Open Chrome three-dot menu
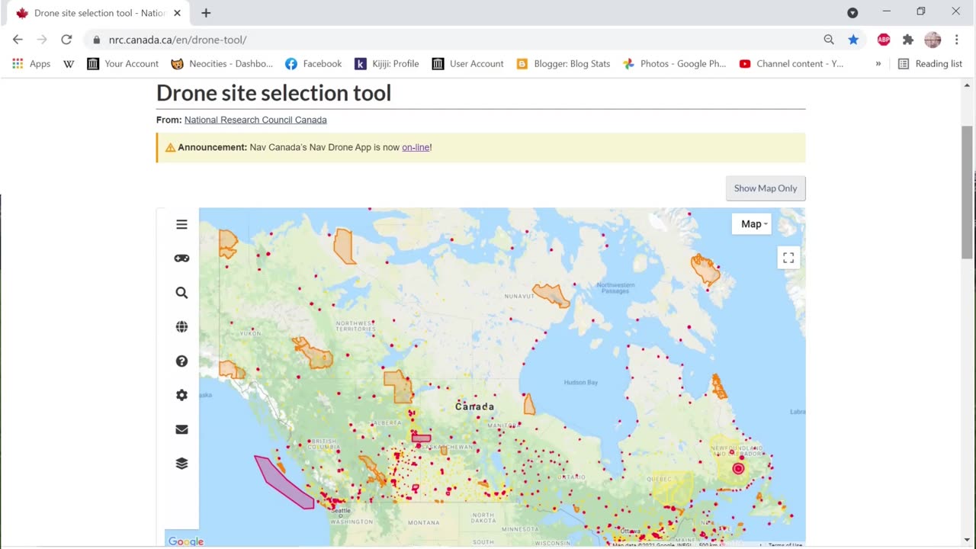 (x=956, y=40)
